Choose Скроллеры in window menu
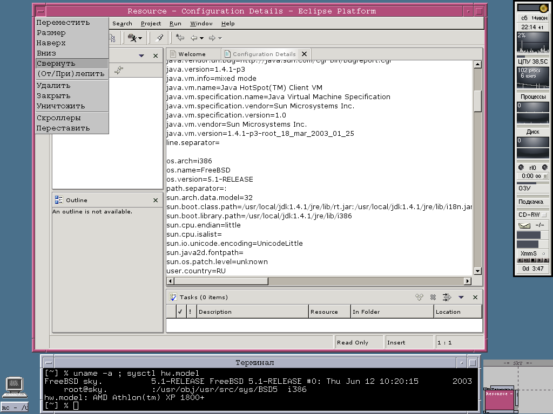The height and width of the screenshot is (414, 553). coord(72,118)
